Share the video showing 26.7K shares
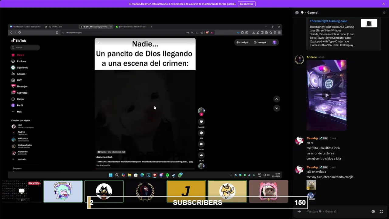Viewport: 389px width, 219px height. pyautogui.click(x=201, y=155)
